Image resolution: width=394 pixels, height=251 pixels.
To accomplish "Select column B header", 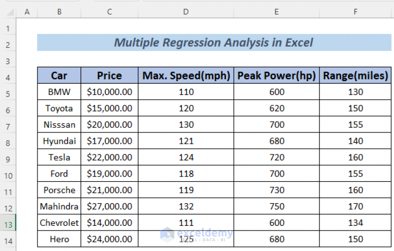I will pos(59,11).
